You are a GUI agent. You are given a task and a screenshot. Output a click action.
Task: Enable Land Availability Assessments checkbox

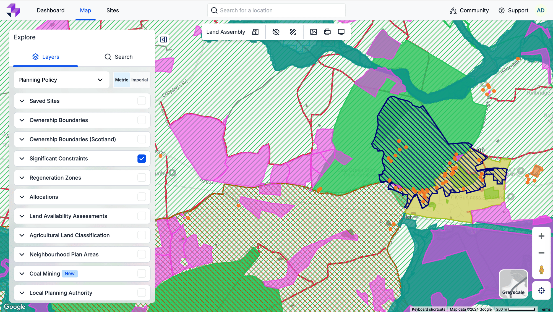(x=142, y=216)
